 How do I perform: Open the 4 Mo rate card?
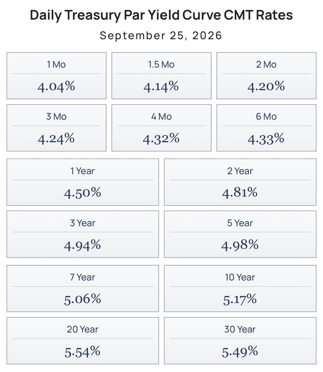click(x=161, y=128)
